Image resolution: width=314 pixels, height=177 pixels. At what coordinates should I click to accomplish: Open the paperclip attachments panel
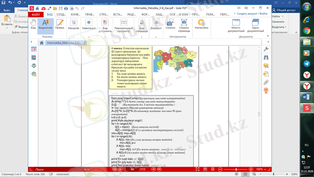(x=266, y=82)
